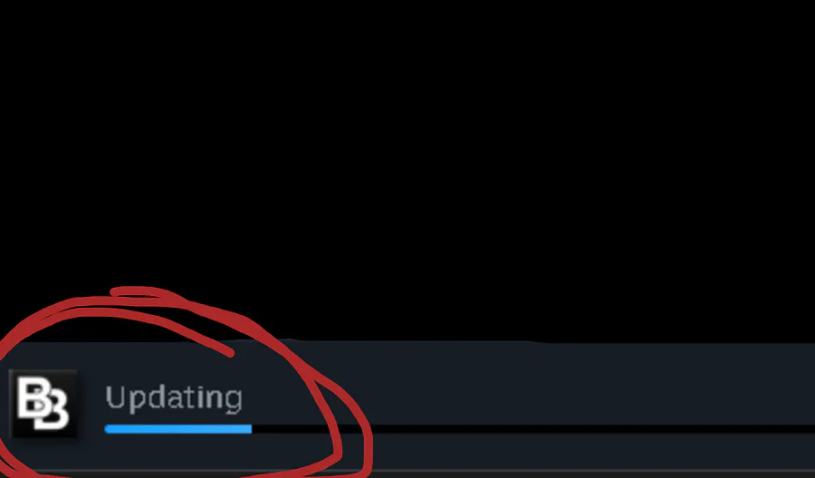815x478 pixels.
Task: Open the downloads status bar
Action: 407,406
